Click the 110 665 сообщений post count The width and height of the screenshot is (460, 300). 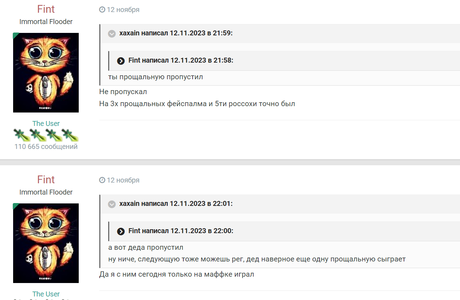tap(46, 146)
